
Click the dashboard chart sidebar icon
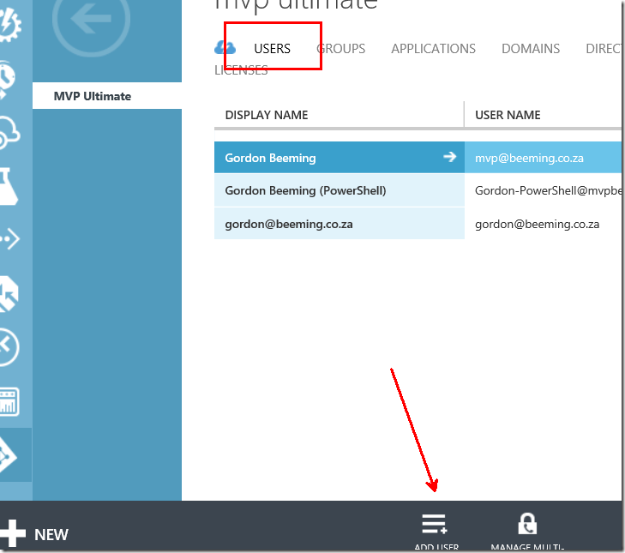click(9, 401)
